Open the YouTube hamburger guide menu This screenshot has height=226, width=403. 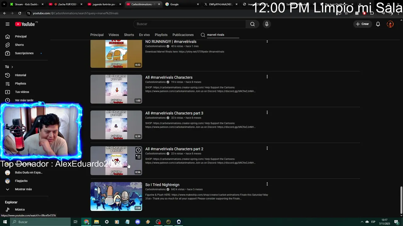(8, 24)
